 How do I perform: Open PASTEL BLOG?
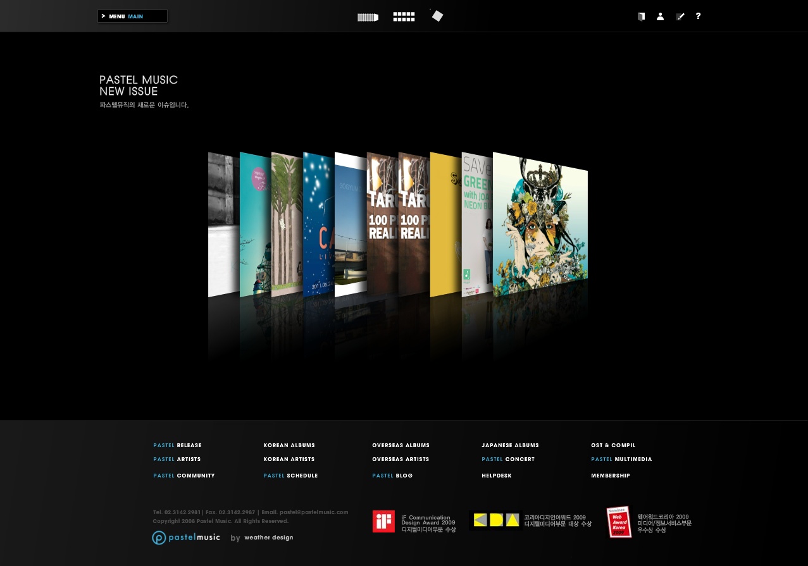(x=392, y=476)
